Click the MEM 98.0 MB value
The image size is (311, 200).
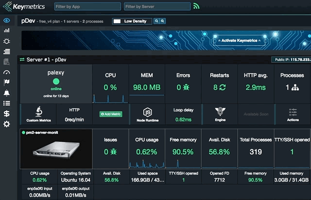(147, 87)
